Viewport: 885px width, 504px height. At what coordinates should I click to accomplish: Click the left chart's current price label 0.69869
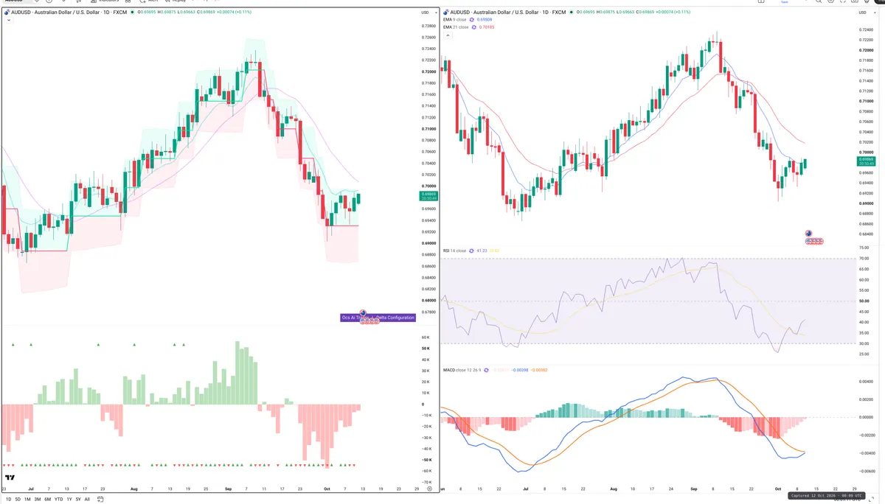click(x=428, y=196)
